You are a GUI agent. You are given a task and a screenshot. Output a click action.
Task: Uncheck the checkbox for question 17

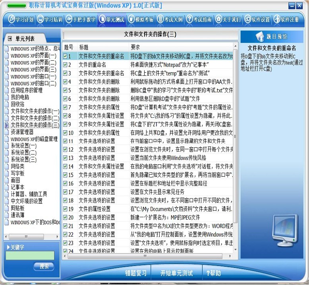[x=65, y=192]
